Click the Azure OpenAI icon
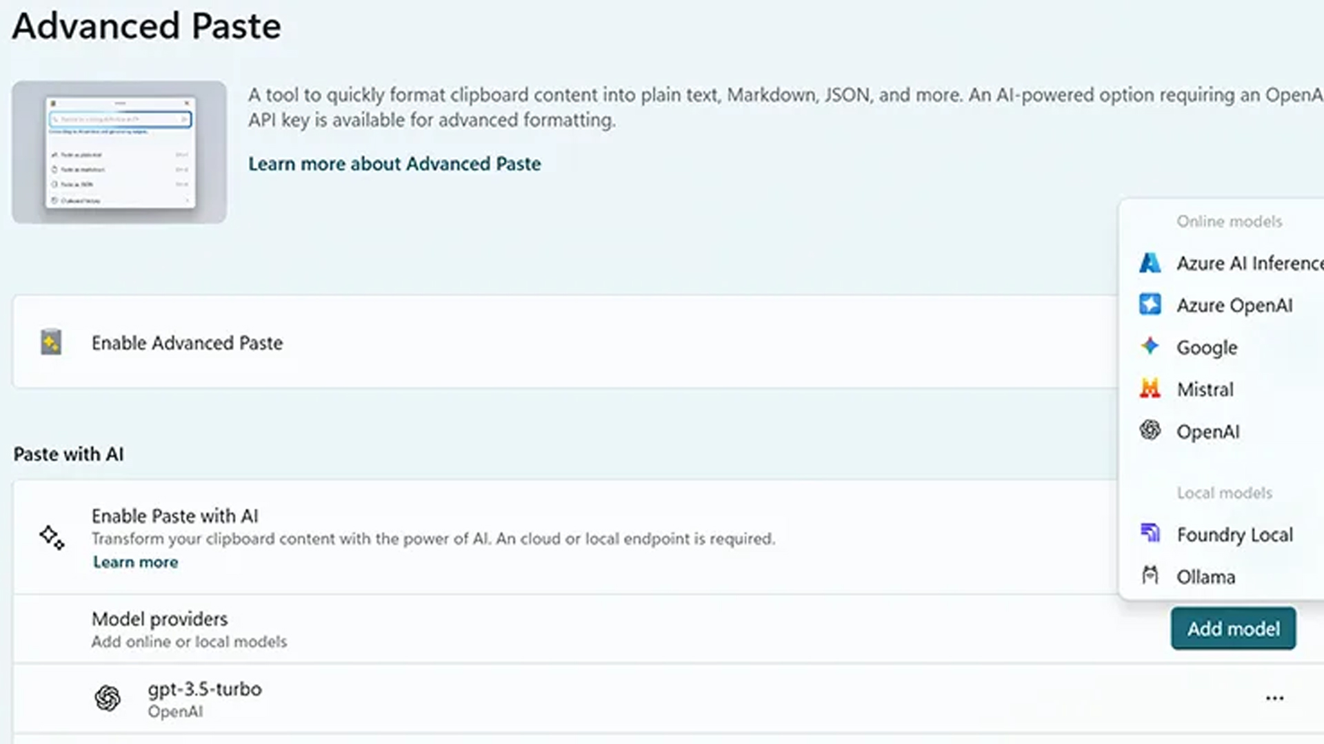 [x=1150, y=304]
